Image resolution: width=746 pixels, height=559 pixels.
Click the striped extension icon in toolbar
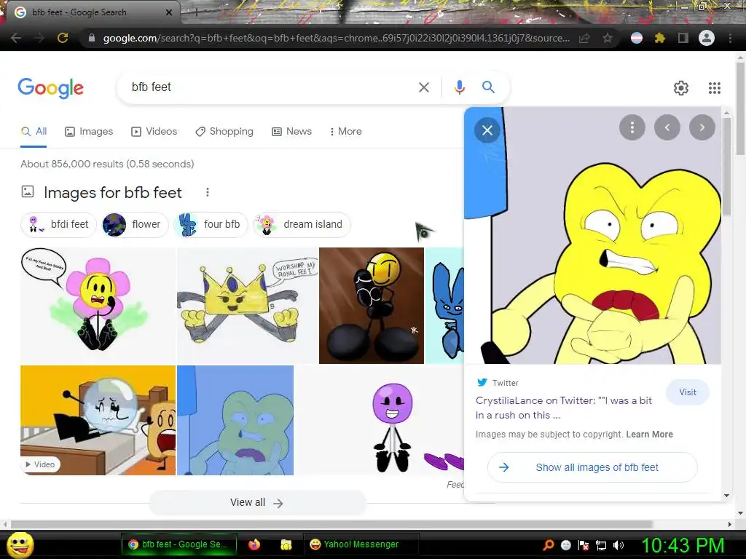(x=637, y=38)
